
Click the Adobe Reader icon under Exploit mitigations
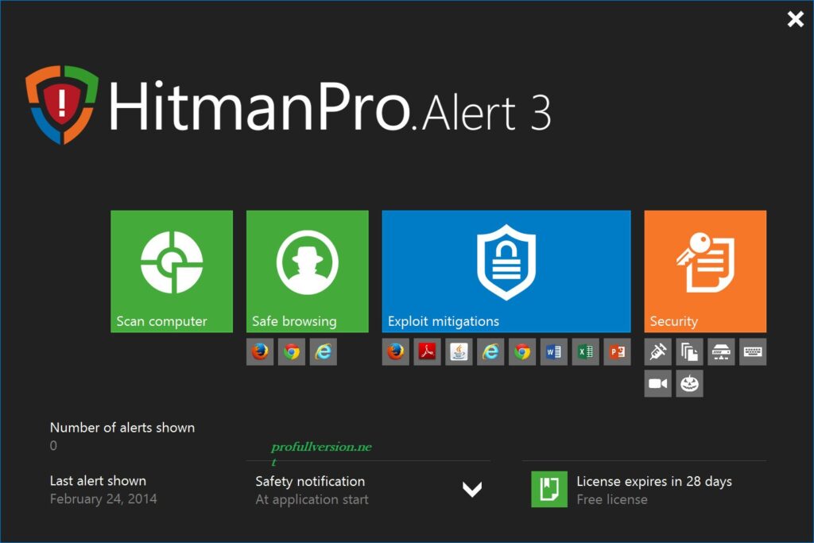pos(427,351)
